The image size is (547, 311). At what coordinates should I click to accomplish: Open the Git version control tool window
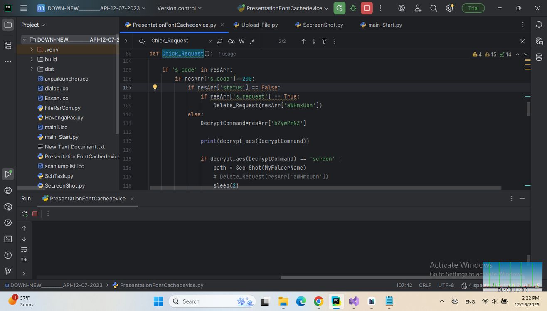click(8, 271)
